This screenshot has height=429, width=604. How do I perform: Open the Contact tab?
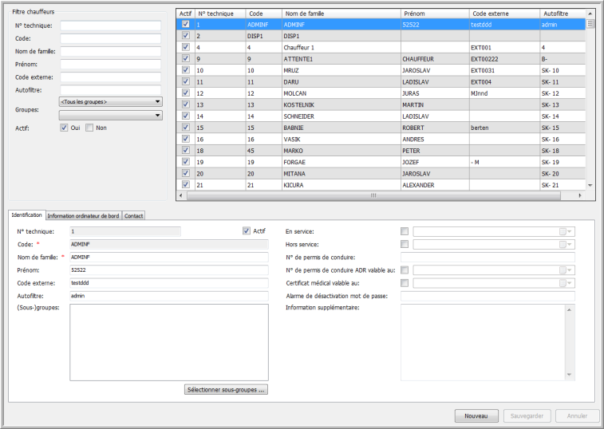tap(133, 215)
